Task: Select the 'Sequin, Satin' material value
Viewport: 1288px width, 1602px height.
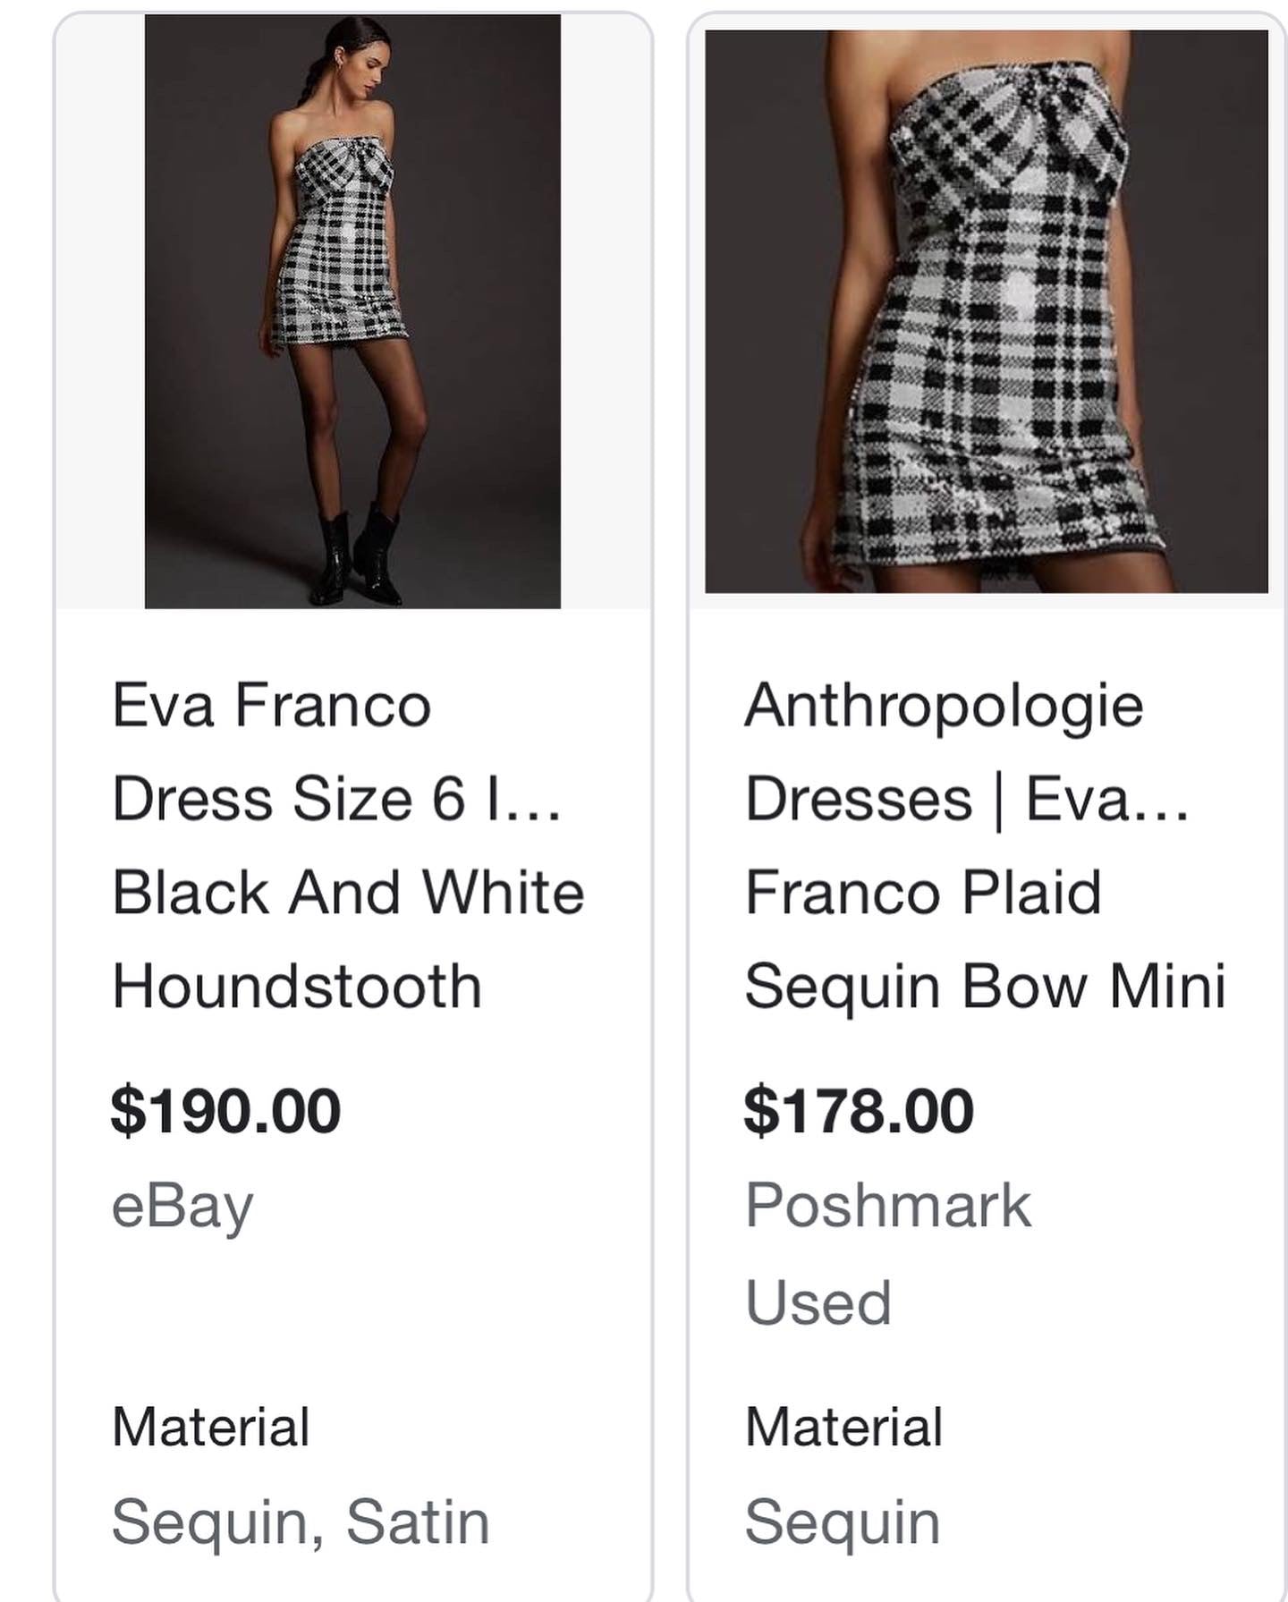Action: point(301,1521)
